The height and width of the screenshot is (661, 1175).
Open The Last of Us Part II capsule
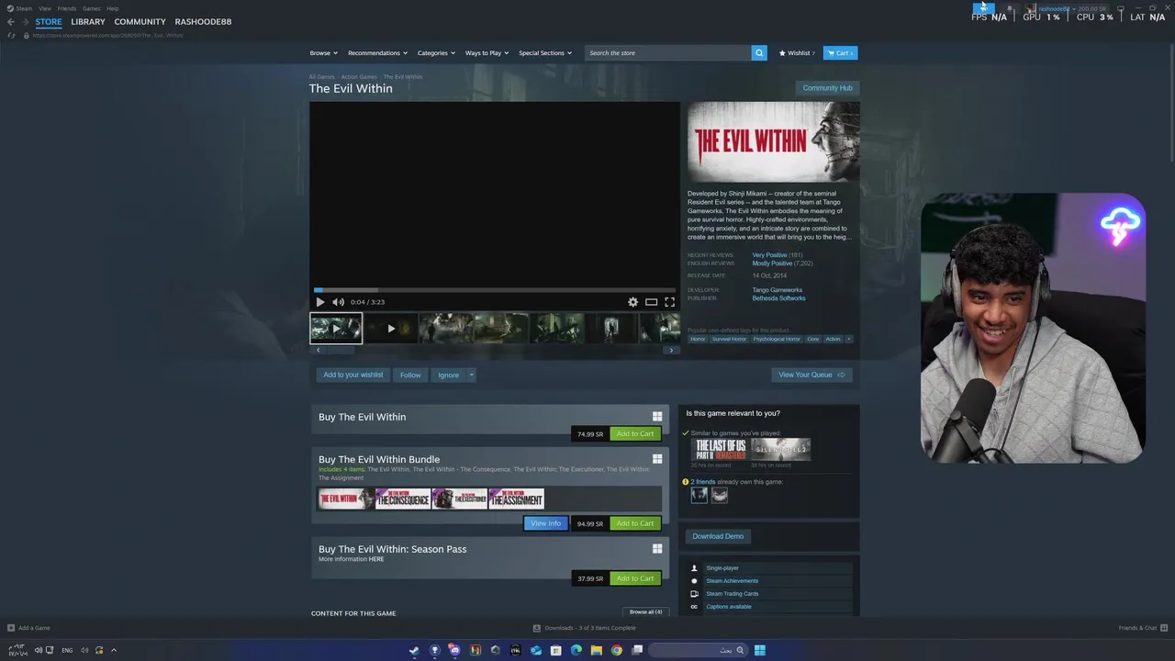click(720, 449)
